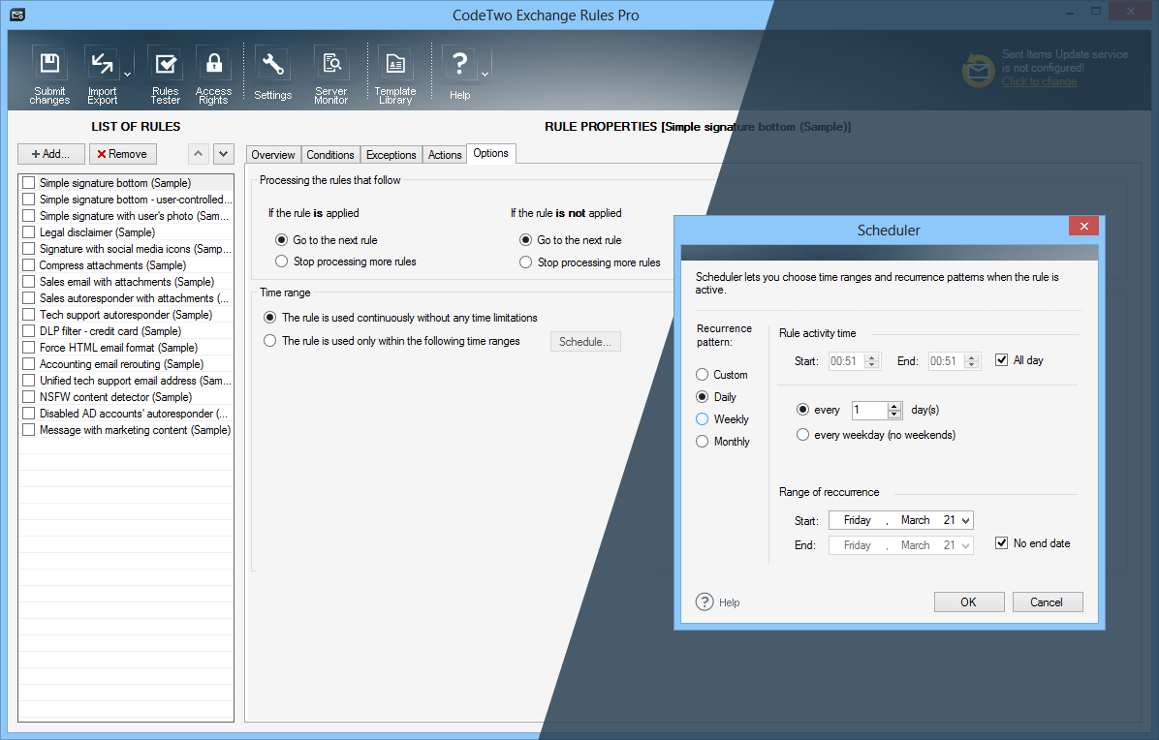Enable NSFW content detector (Sample) checkbox

[29, 396]
